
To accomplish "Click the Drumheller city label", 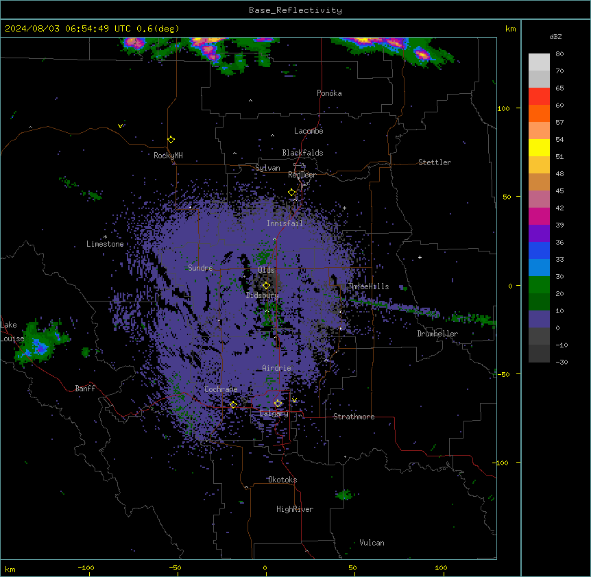I will point(437,334).
